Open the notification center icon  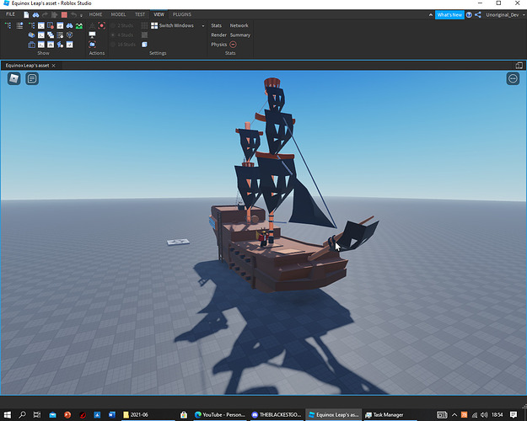(x=514, y=414)
